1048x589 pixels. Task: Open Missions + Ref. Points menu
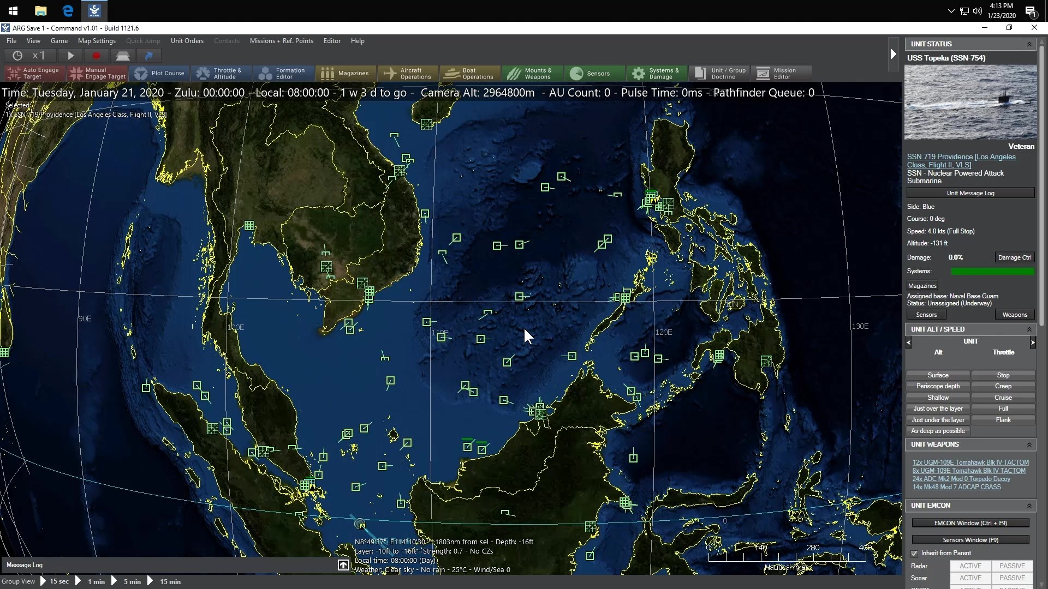pyautogui.click(x=281, y=41)
